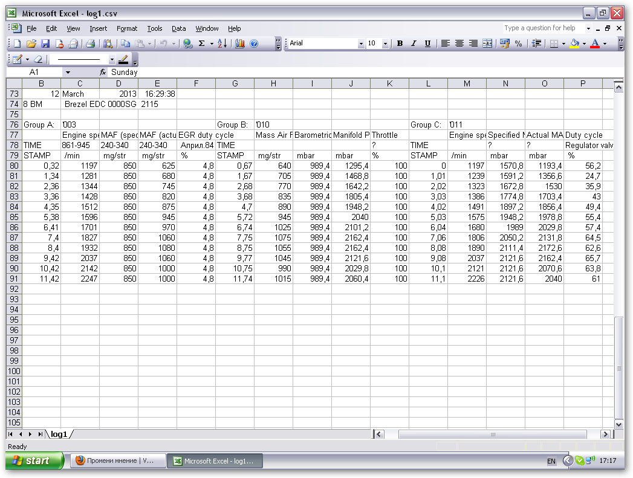Click the Windows start button
Screen dimensions: 633x478
point(35,461)
